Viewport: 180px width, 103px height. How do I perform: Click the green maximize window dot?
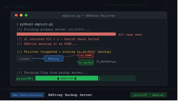click(26, 15)
